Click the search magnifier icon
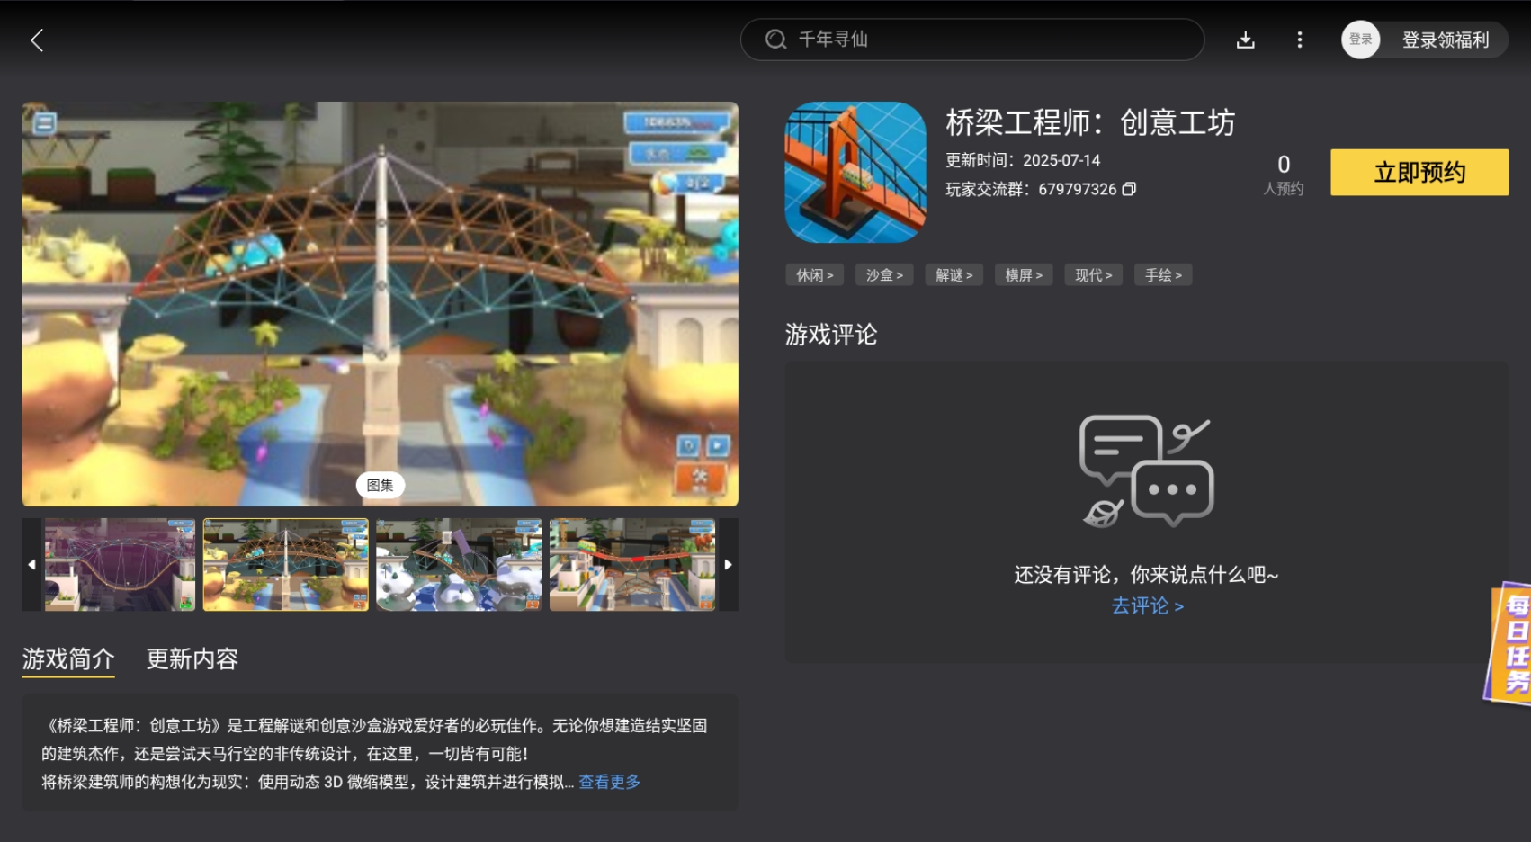 tap(775, 40)
